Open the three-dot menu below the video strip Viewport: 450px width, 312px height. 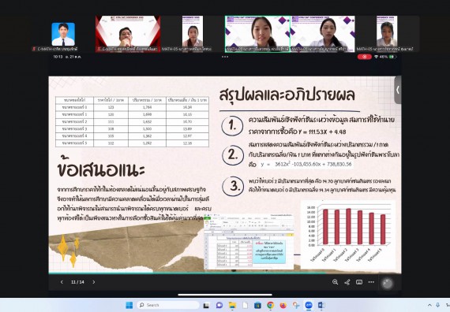(x=225, y=57)
